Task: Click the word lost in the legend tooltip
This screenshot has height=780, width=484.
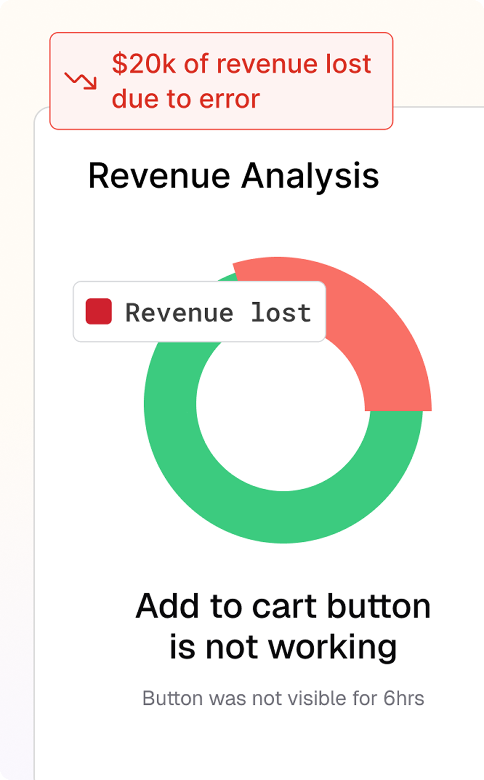Action: click(281, 313)
